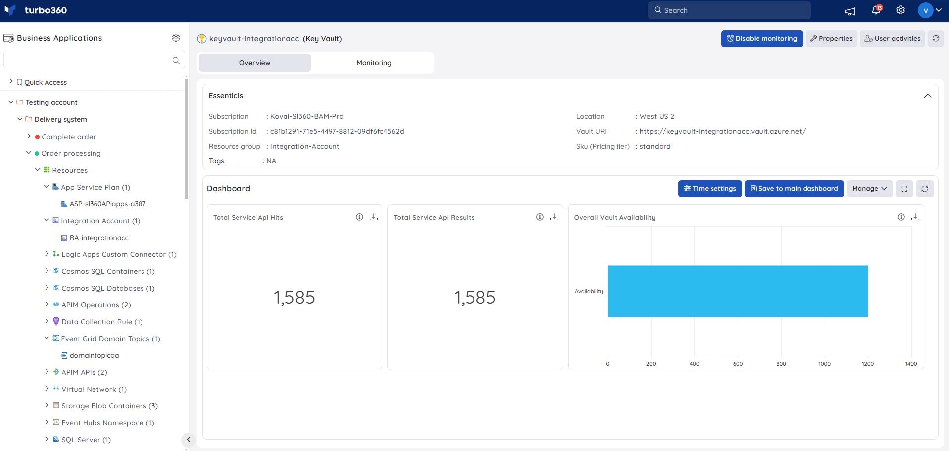Viewport: 949px width, 451px height.
Task: Click Time settings button
Action: 710,189
